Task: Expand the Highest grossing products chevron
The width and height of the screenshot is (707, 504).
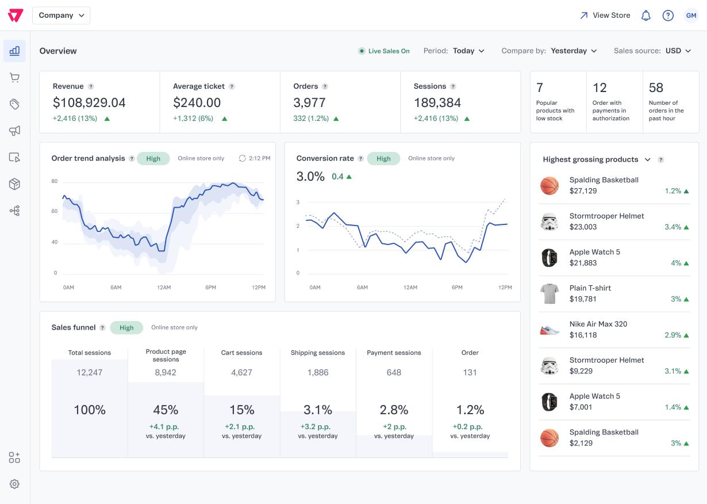Action: [x=648, y=159]
